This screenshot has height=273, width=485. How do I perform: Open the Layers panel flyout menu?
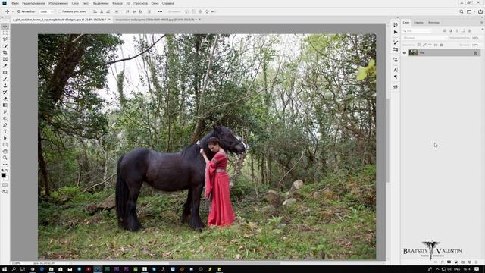482,22
